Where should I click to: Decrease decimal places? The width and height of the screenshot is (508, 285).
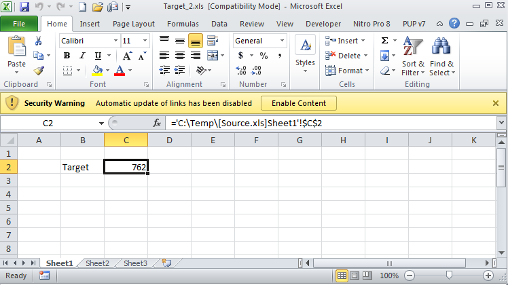pyautogui.click(x=256, y=71)
